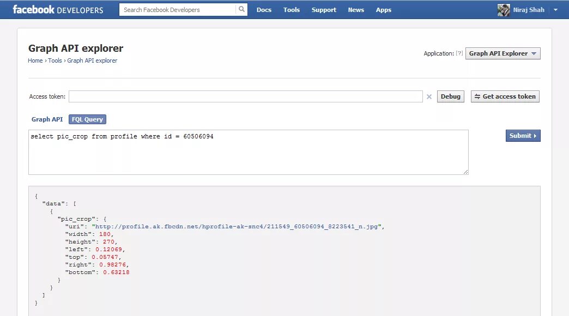Open the Docs menu
This screenshot has width=569, height=316.
pos(264,10)
